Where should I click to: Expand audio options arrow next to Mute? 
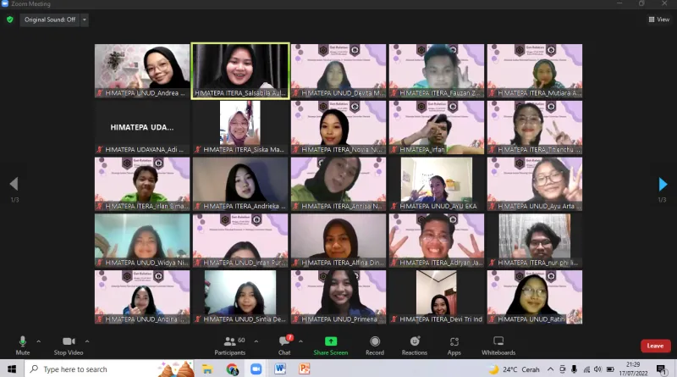click(x=39, y=341)
